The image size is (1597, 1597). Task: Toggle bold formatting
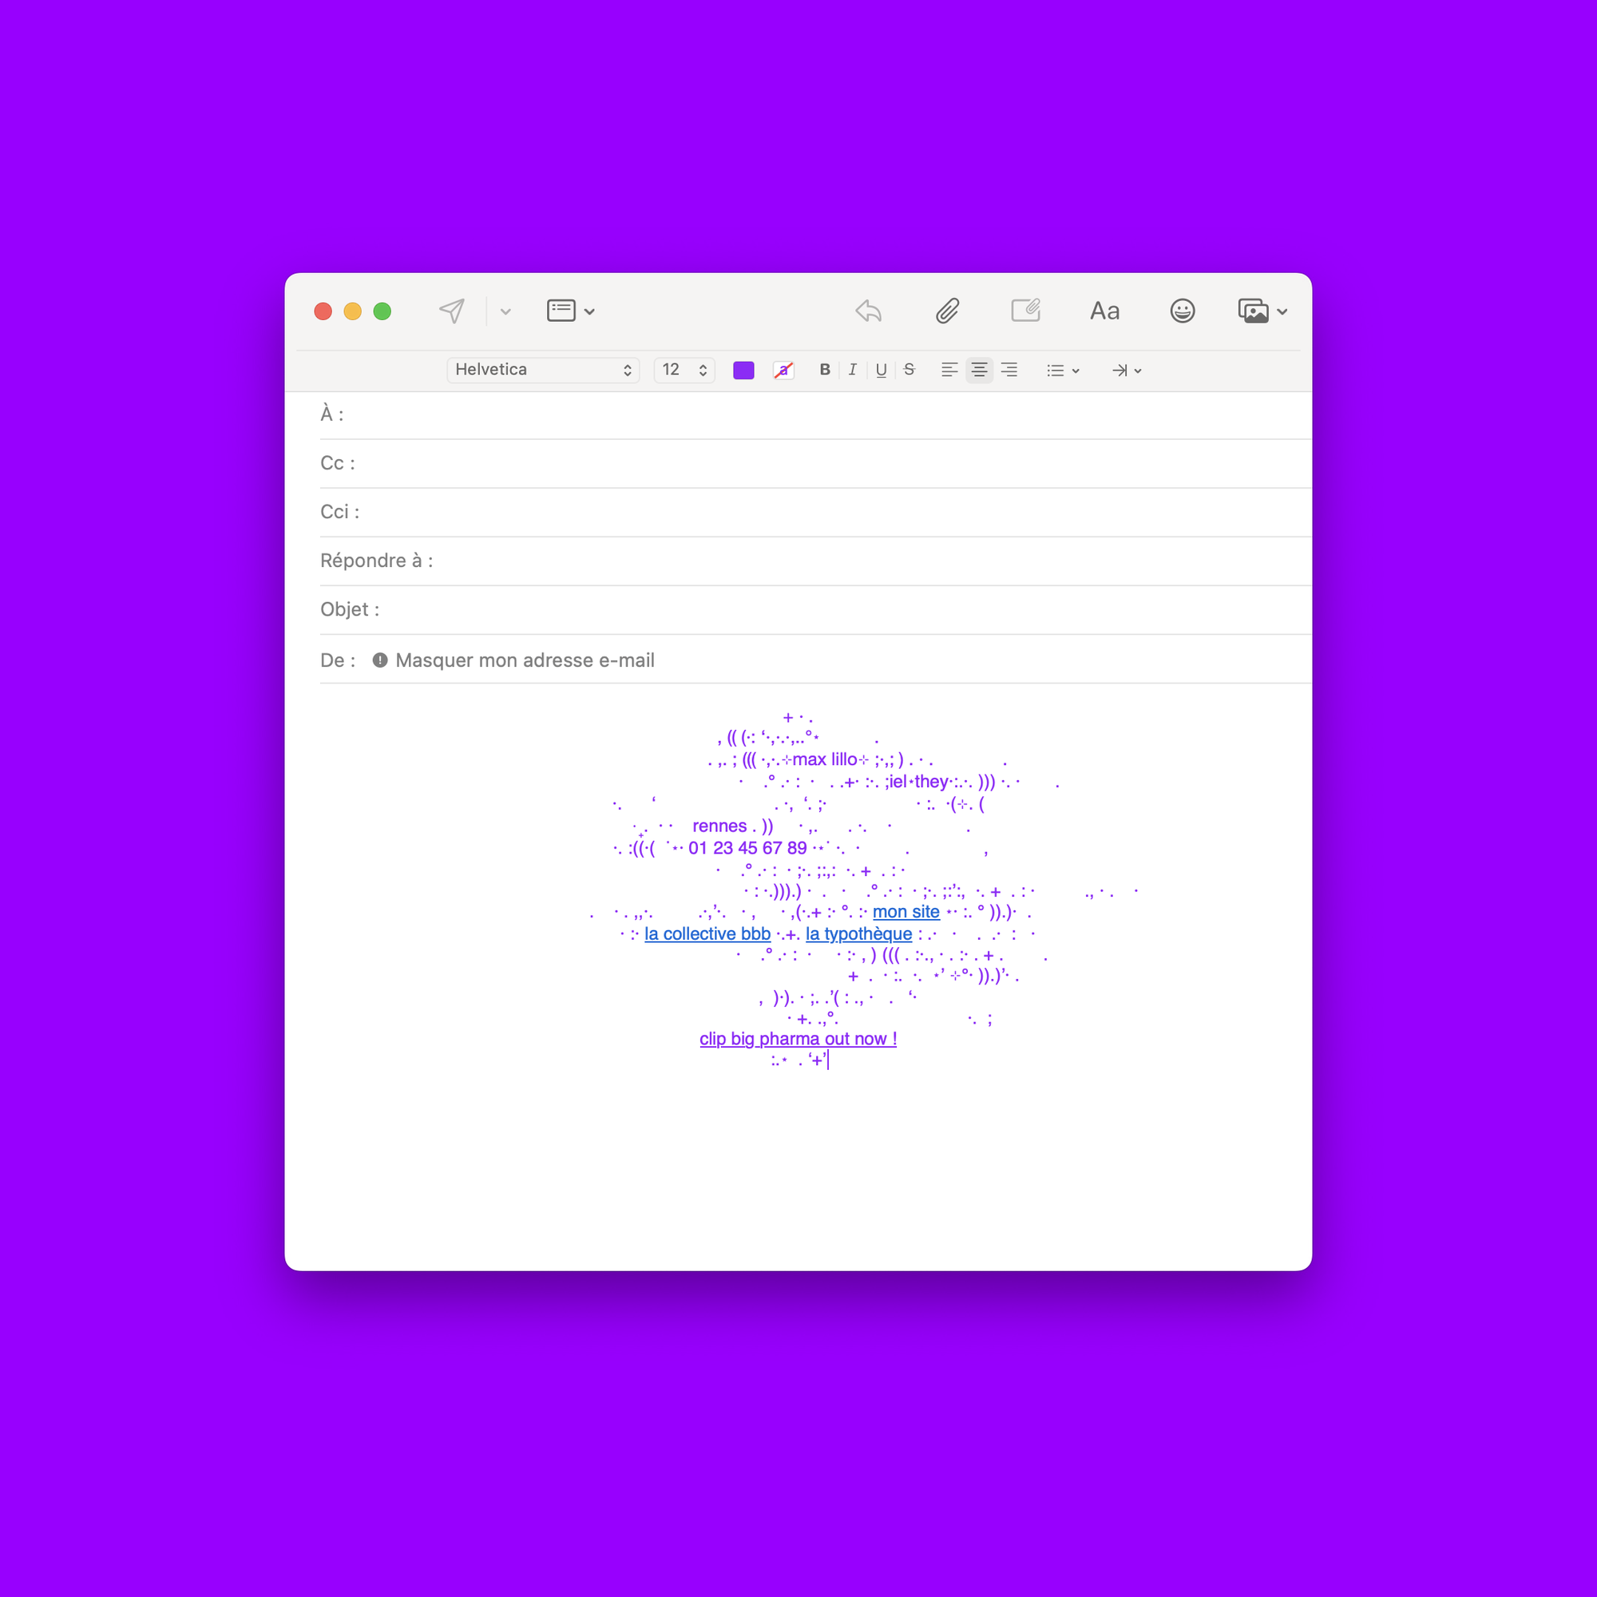824,371
